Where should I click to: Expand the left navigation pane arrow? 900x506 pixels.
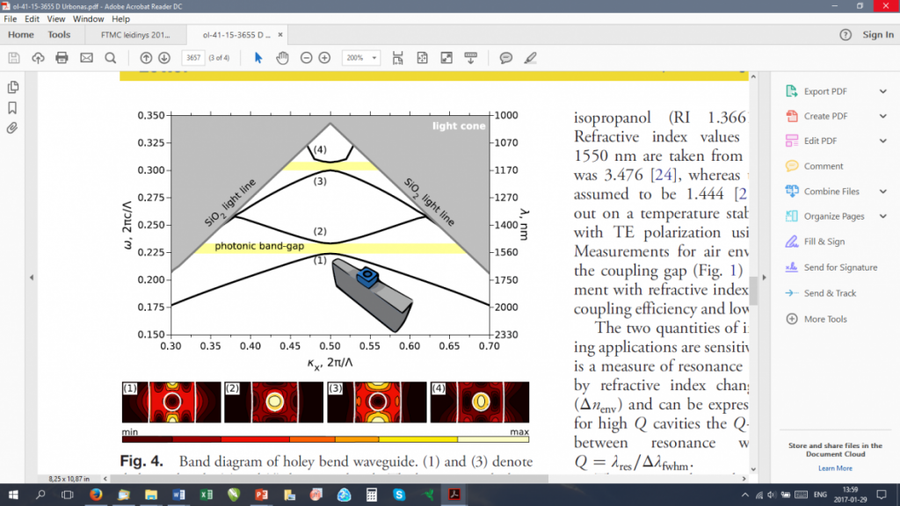point(32,278)
